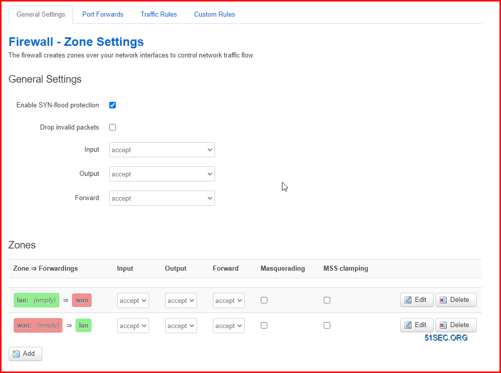Click the "Firewall - Zone Settings" page heading
The width and height of the screenshot is (501, 373).
point(76,42)
